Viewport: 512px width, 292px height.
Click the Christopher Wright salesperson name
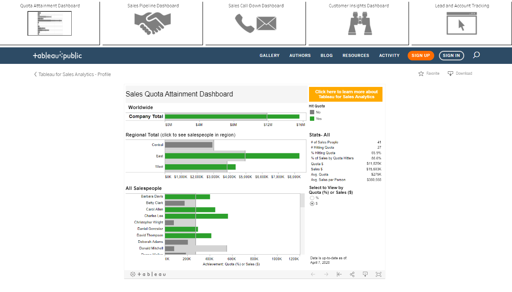149,222
